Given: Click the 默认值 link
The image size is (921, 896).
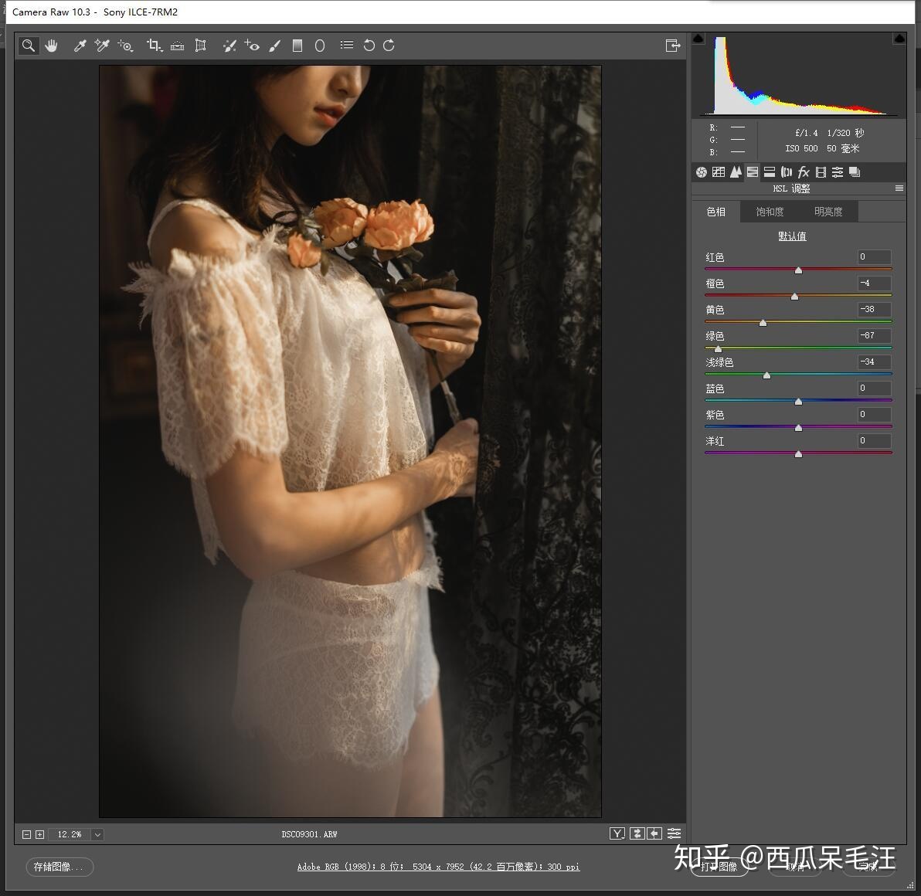Looking at the screenshot, I should 792,236.
